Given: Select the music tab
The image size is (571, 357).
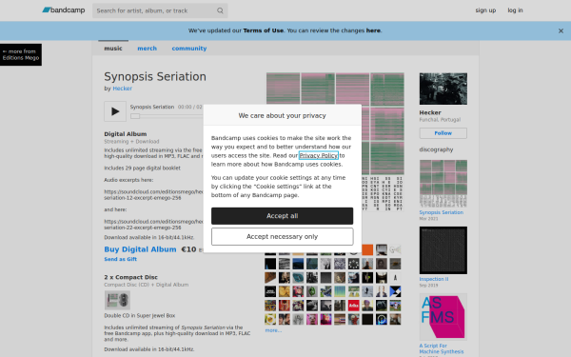Looking at the screenshot, I should [x=113, y=49].
